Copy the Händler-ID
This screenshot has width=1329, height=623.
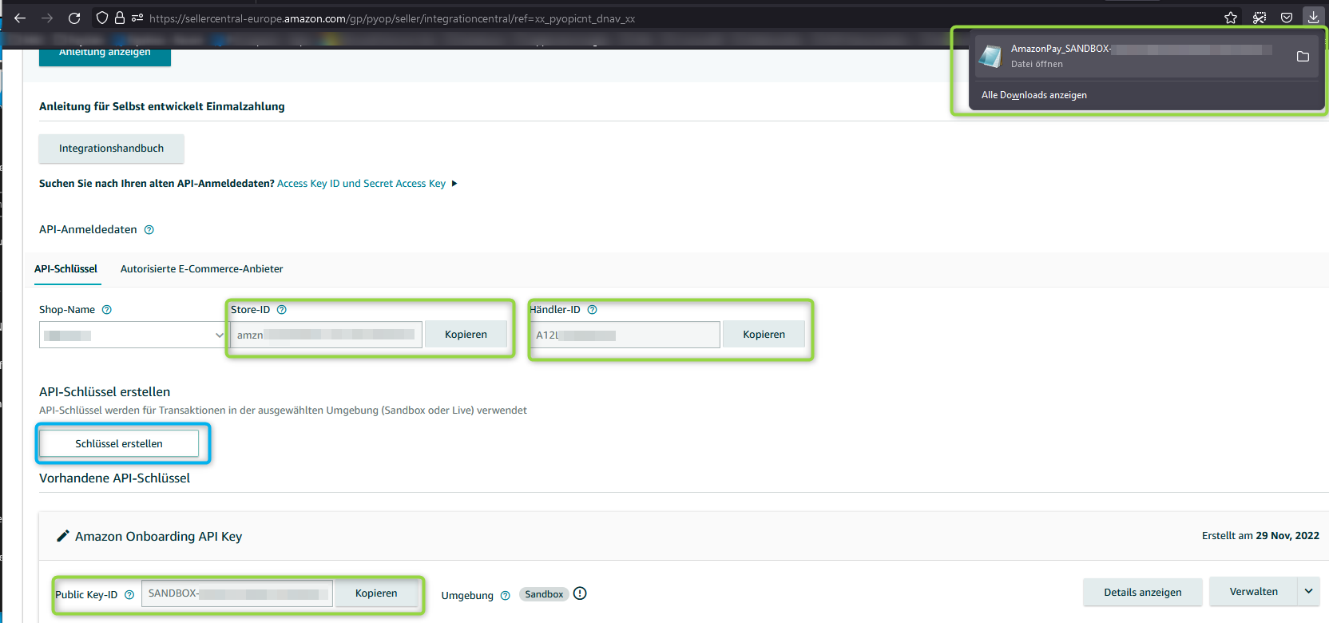(764, 335)
